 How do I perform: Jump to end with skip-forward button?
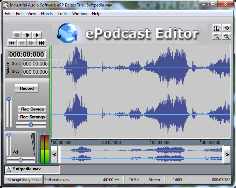click(41, 43)
